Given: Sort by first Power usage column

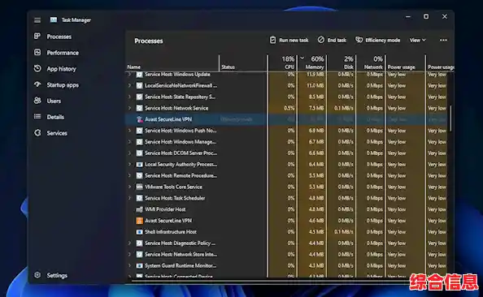Looking at the screenshot, I should point(405,63).
